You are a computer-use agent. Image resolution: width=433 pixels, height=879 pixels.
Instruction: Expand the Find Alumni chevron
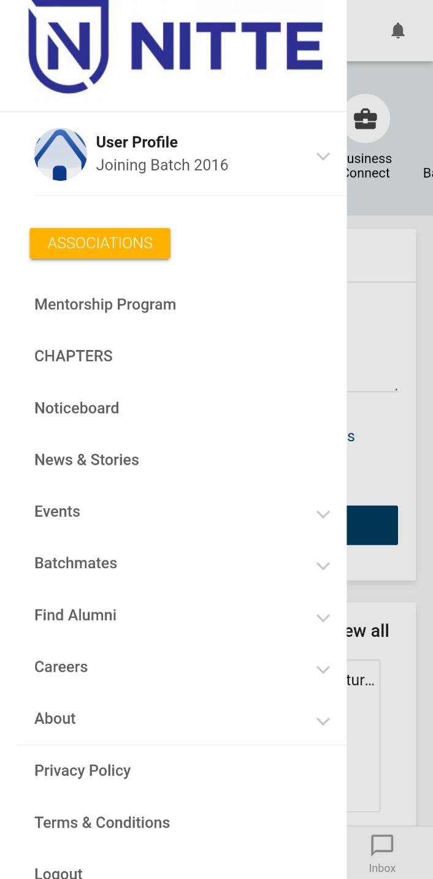tap(323, 618)
